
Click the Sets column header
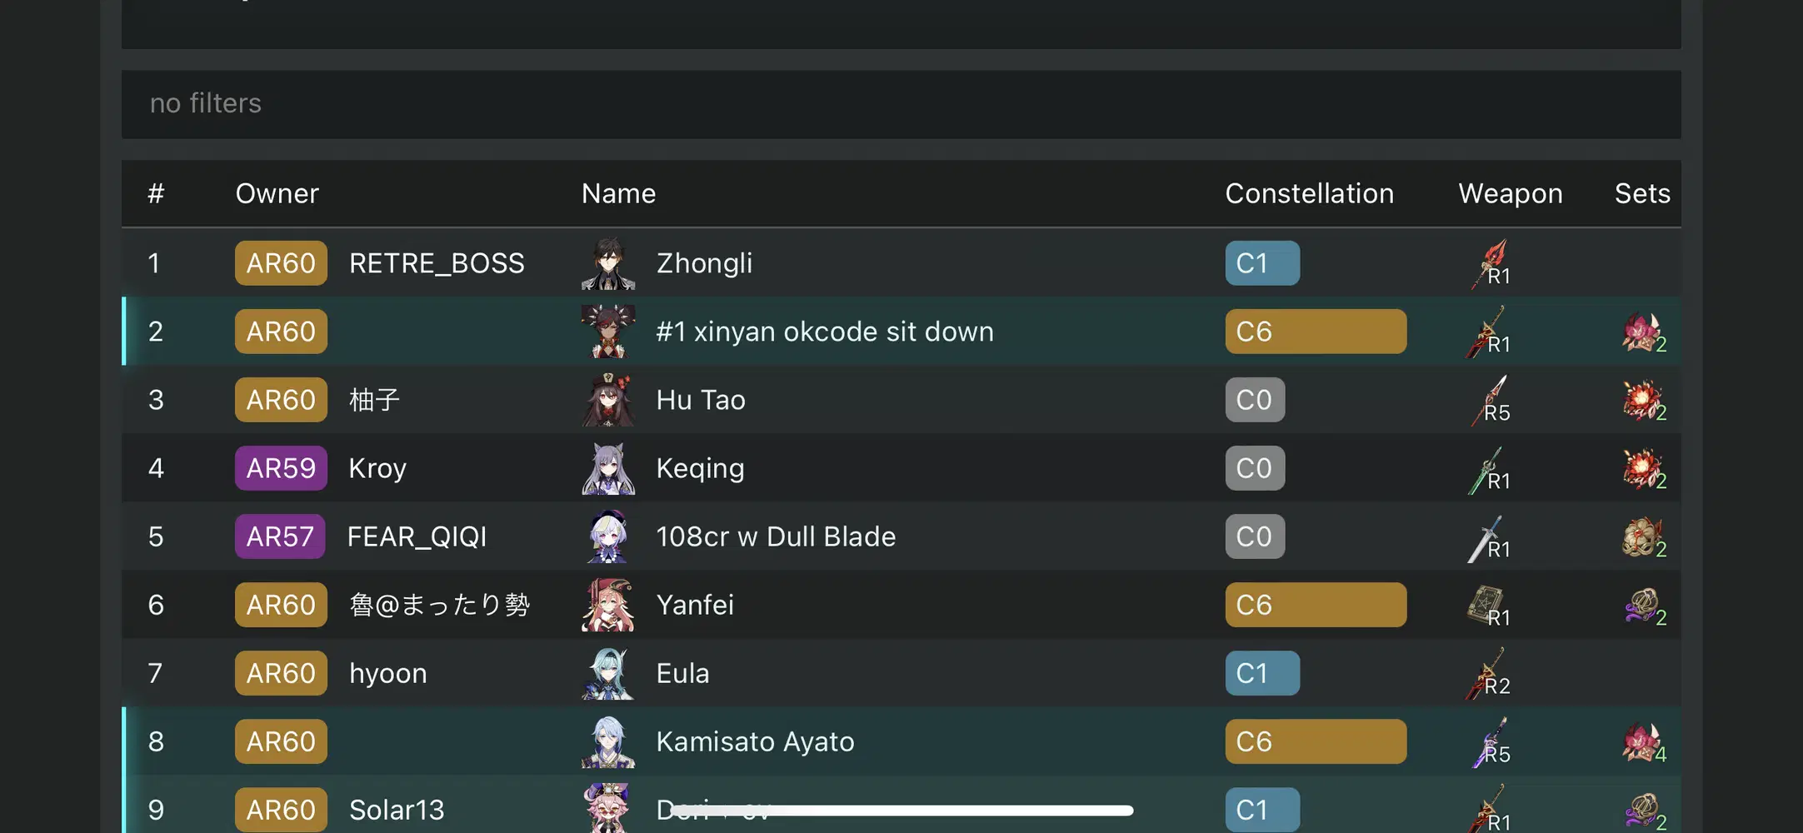(x=1641, y=194)
